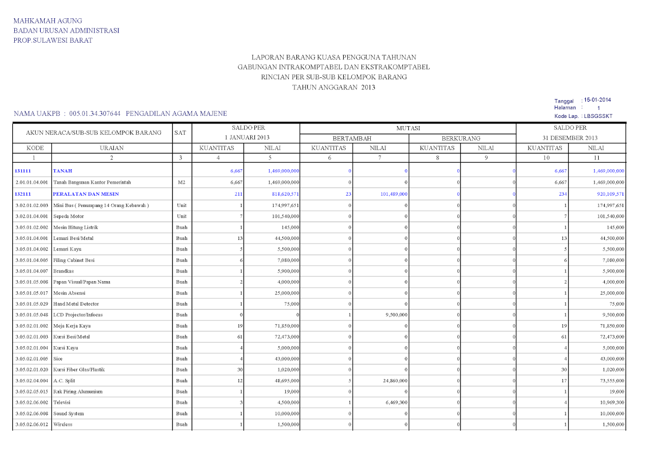Click the "Sepeda Motor" row description
Image resolution: width=651 pixels, height=460 pixels.
69,216
